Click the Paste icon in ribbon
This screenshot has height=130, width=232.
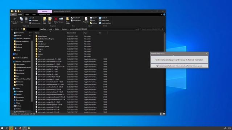pyautogui.click(x=26, y=20)
